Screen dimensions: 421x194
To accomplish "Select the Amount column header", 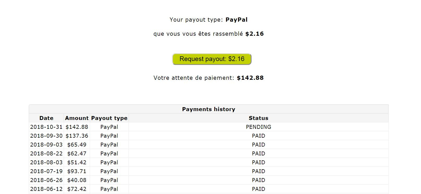I will tap(77, 118).
